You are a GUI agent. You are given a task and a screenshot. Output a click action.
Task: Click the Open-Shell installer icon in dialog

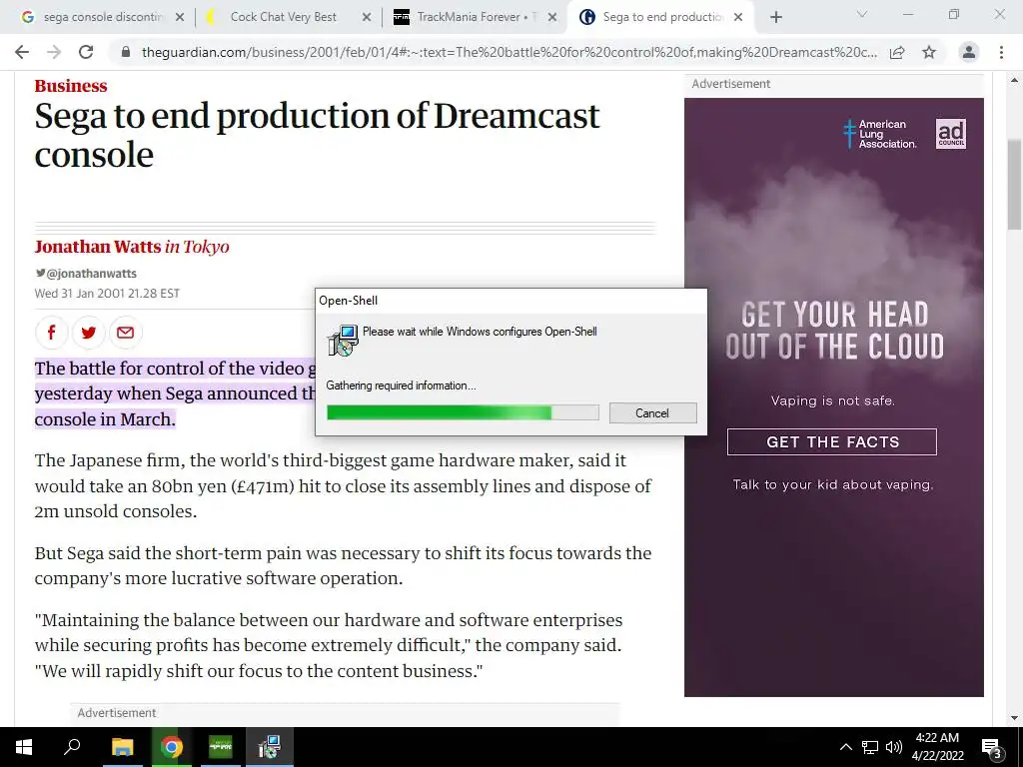[x=344, y=341]
